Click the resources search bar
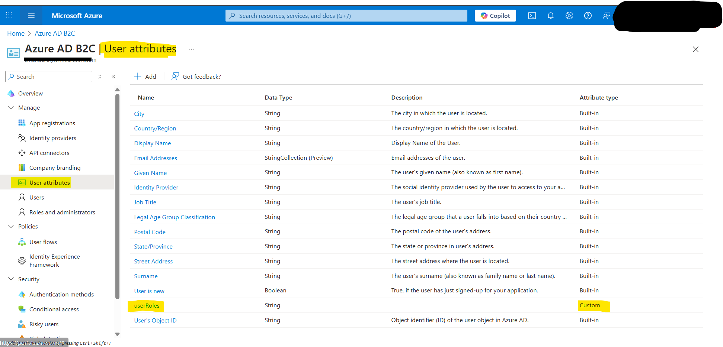The width and height of the screenshot is (723, 347). pyautogui.click(x=346, y=15)
